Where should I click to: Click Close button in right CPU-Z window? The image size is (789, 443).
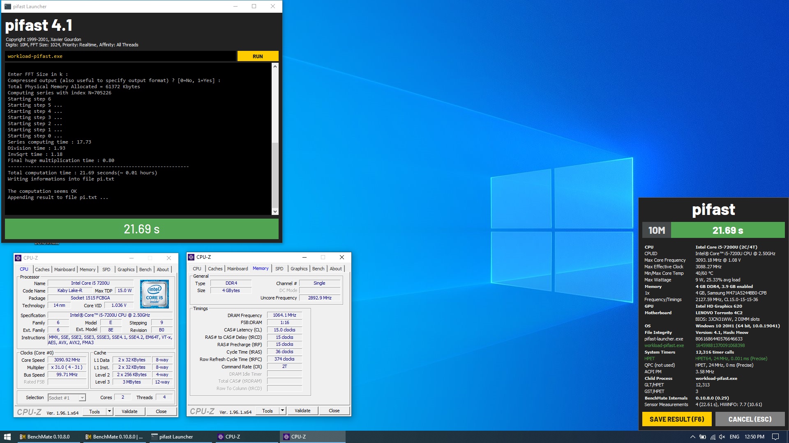(x=334, y=411)
